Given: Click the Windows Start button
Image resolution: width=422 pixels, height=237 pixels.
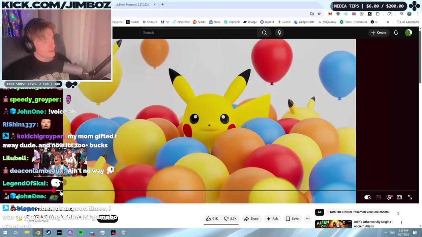Looking at the screenshot, I should 5,233.
